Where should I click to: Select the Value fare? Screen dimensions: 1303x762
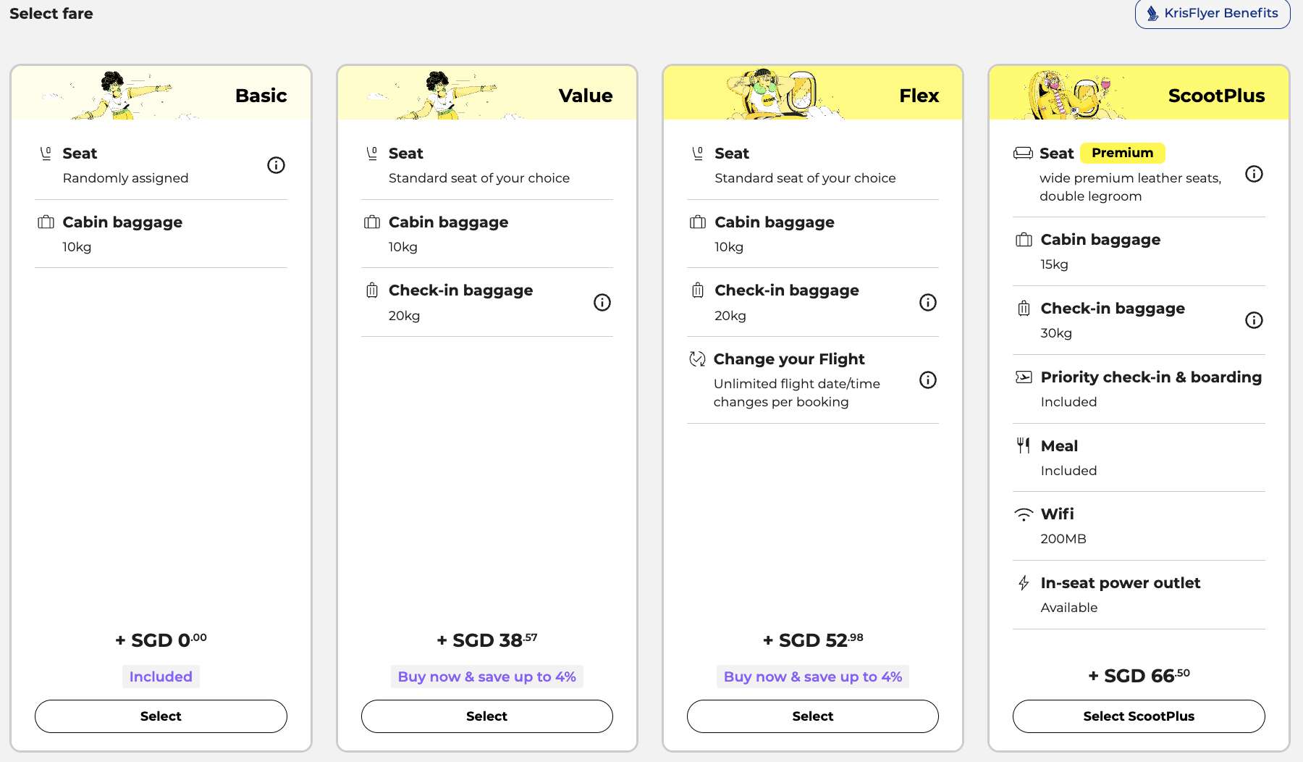click(486, 716)
